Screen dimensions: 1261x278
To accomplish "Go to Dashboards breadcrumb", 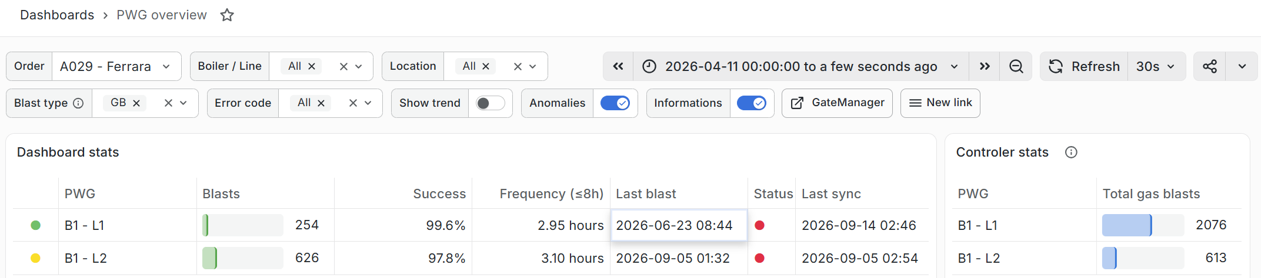I will point(57,15).
